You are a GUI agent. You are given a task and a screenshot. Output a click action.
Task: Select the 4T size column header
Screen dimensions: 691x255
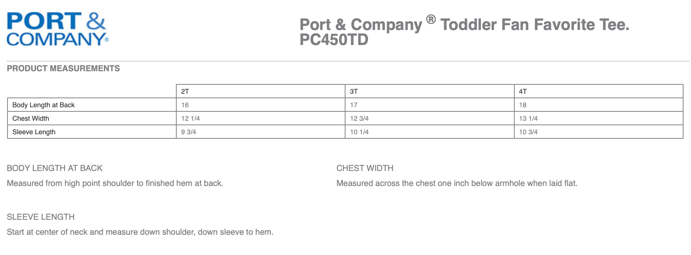(x=523, y=91)
